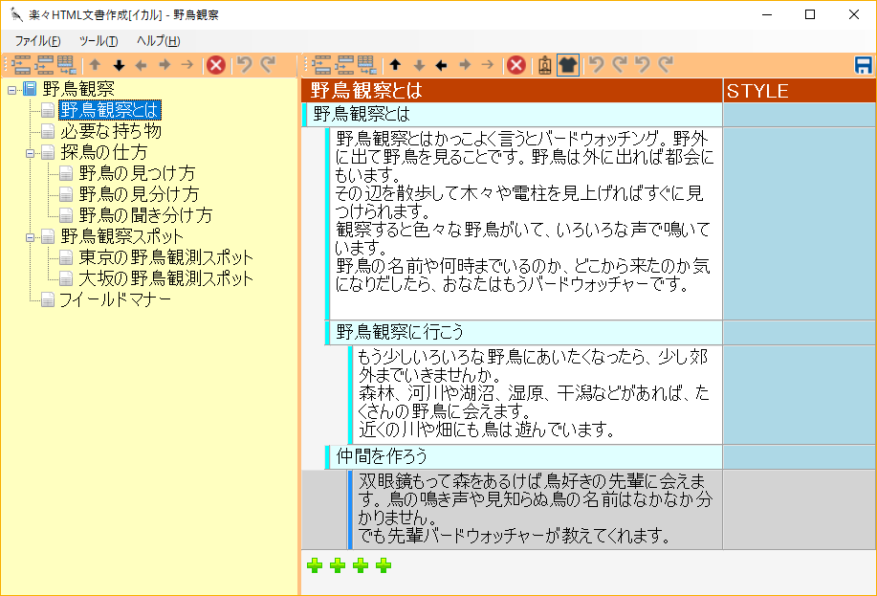This screenshot has width=877, height=596.
Task: Click the clipboard icon beside the T-shirt icon
Action: [544, 65]
